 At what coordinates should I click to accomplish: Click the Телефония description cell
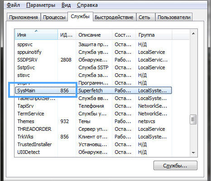tap(91, 106)
